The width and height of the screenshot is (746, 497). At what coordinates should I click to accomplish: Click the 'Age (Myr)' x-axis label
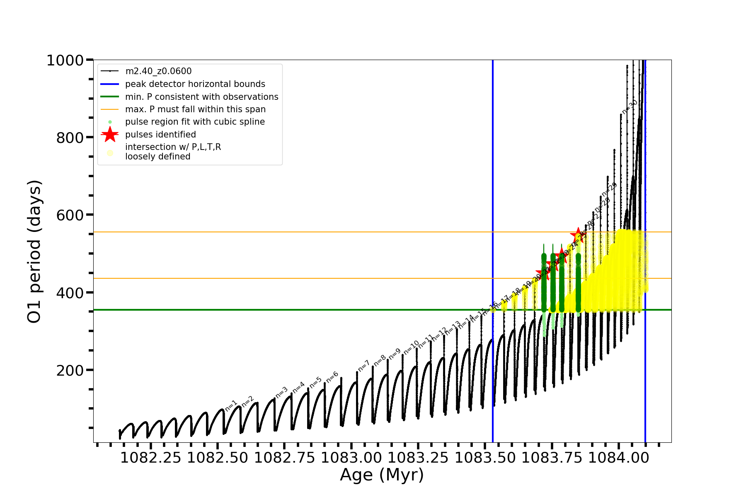tap(382, 475)
